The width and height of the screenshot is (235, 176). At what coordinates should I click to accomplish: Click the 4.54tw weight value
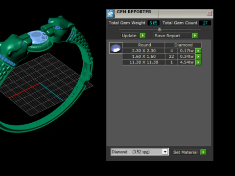point(187,62)
